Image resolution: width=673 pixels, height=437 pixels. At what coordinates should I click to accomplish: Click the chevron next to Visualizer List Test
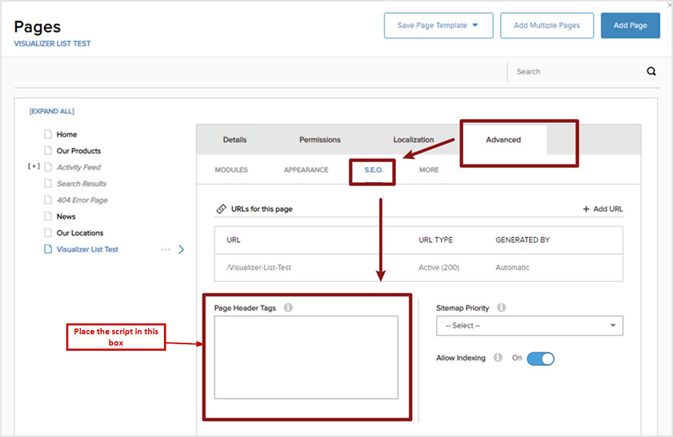181,249
